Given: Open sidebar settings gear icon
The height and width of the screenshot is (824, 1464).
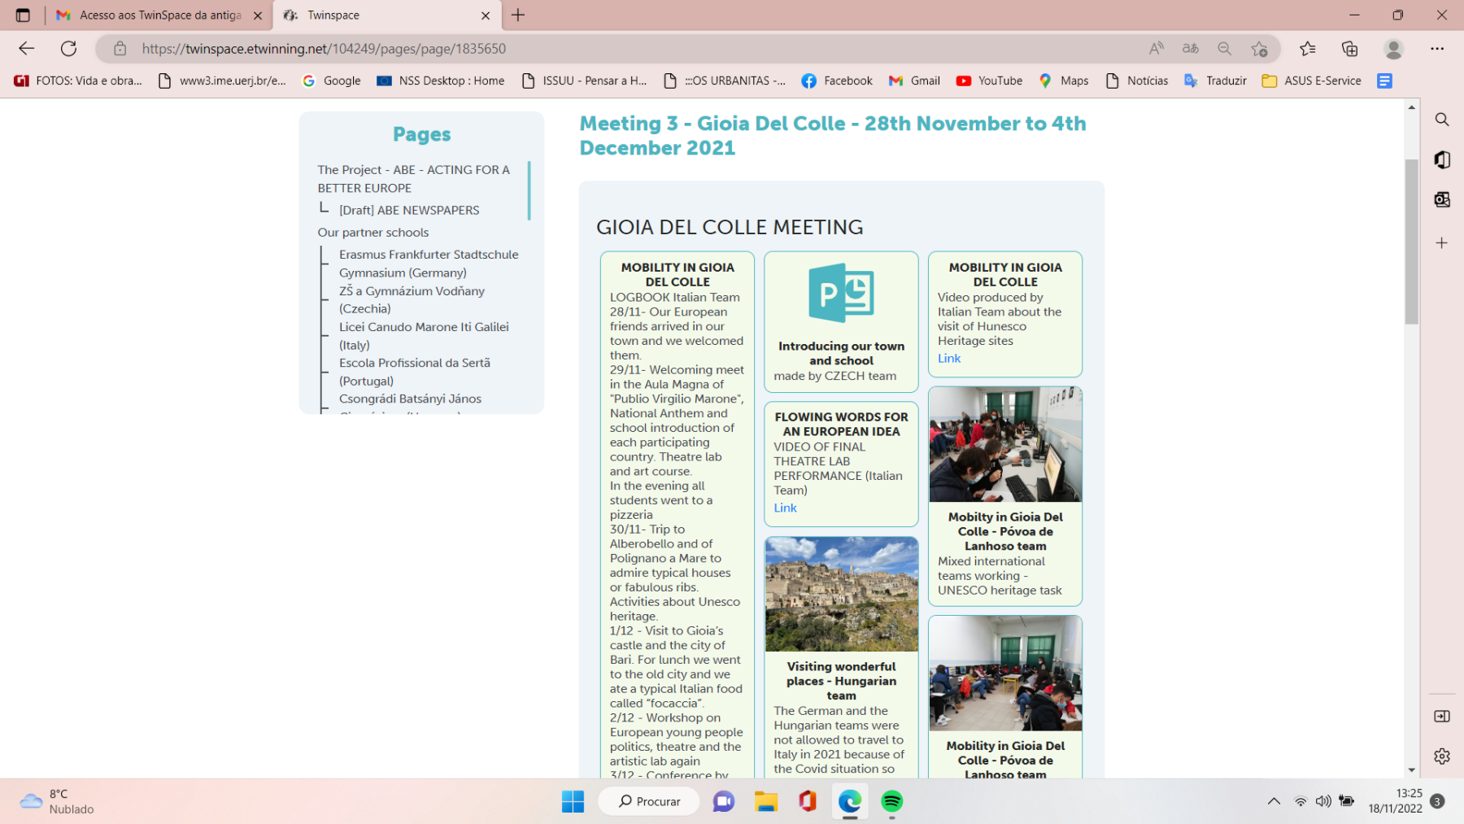Looking at the screenshot, I should click(x=1442, y=756).
